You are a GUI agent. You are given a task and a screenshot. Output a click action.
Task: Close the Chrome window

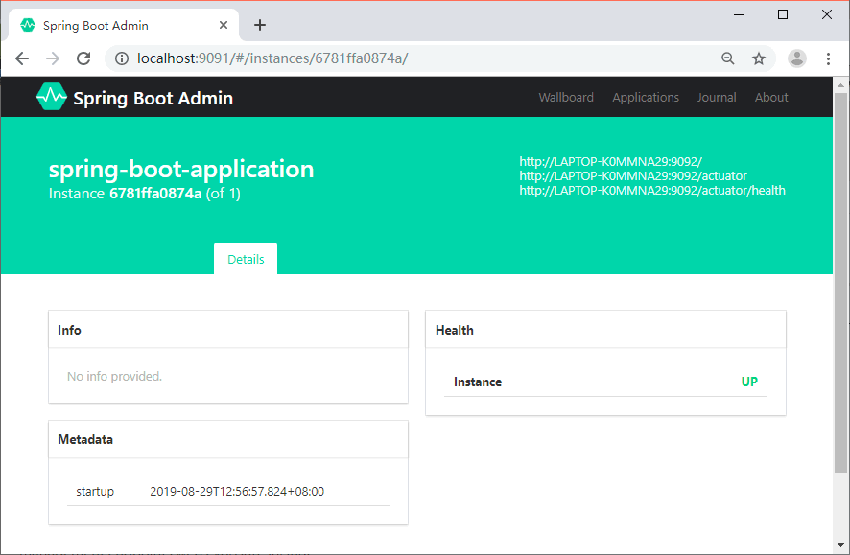tap(826, 14)
